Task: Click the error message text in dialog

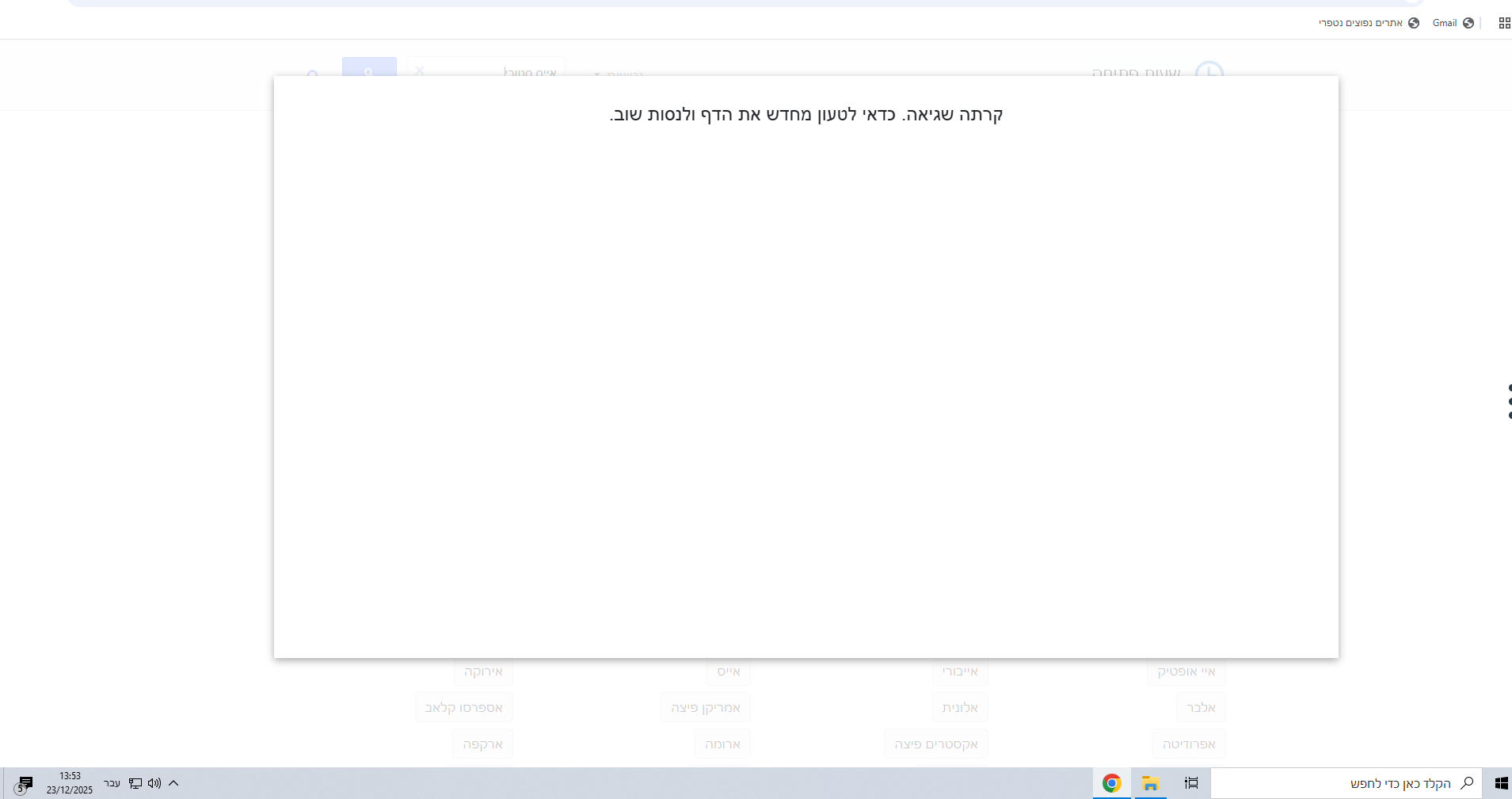Action: pos(806,115)
